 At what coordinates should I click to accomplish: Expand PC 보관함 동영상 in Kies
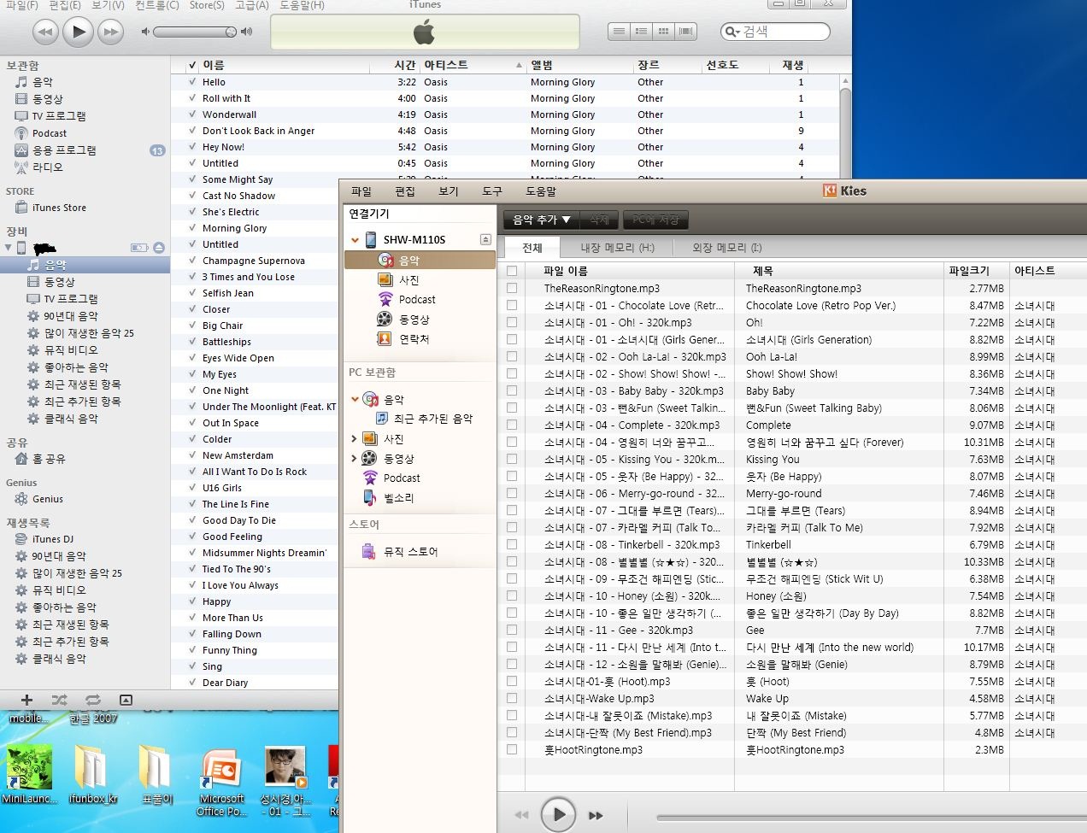point(355,459)
